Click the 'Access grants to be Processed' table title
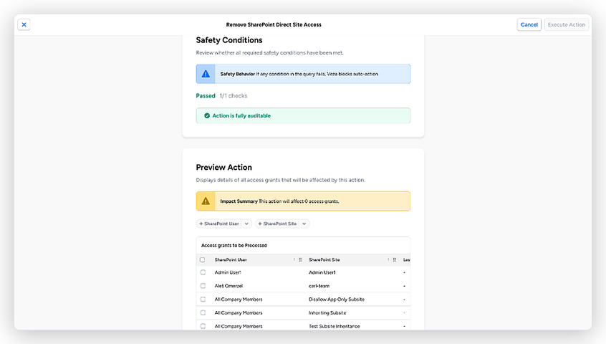Viewport: 606px width, 344px height. [234, 245]
